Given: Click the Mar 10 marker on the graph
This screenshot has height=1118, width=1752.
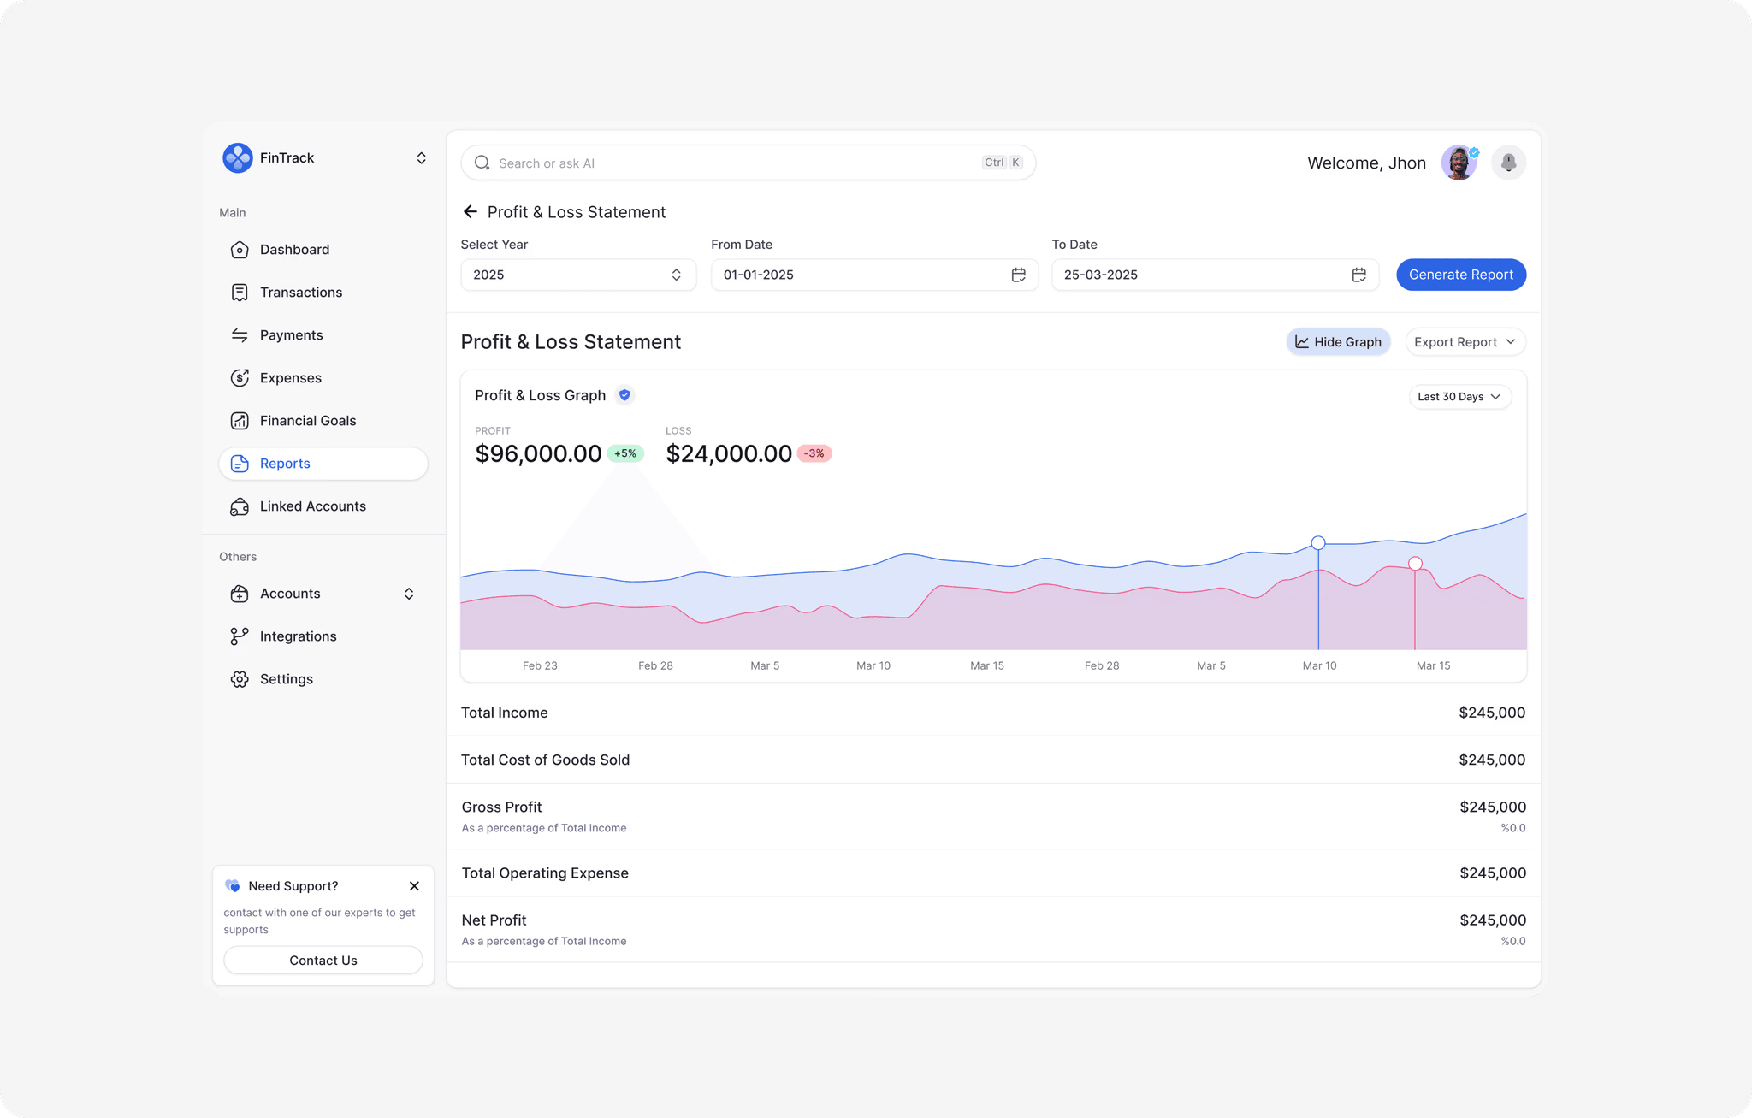Looking at the screenshot, I should click(1317, 542).
